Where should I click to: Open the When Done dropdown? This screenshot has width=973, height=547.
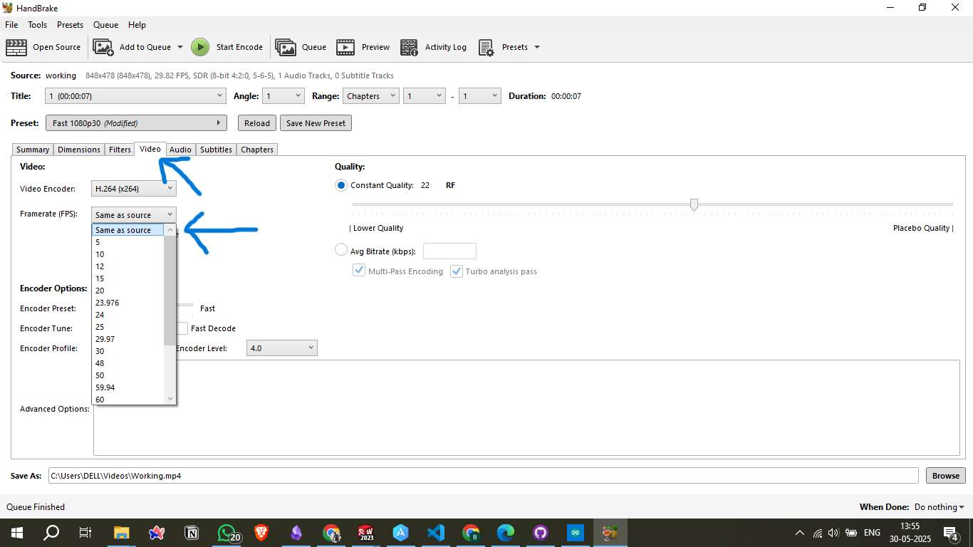click(x=939, y=507)
